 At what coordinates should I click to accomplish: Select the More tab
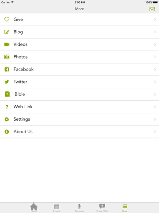(x=125, y=208)
